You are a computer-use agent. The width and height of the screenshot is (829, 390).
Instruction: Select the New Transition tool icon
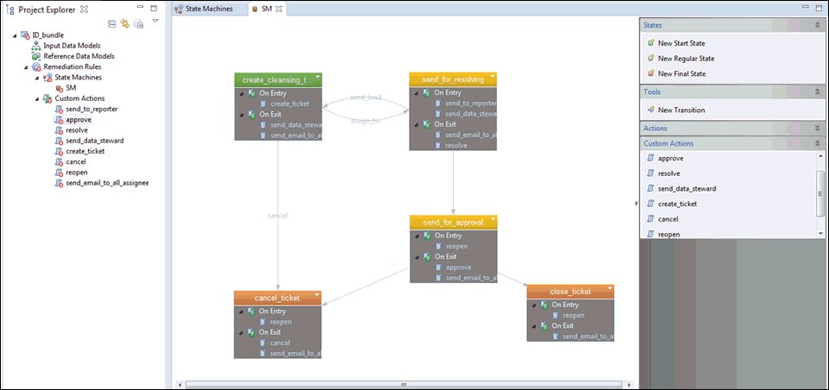pos(651,110)
